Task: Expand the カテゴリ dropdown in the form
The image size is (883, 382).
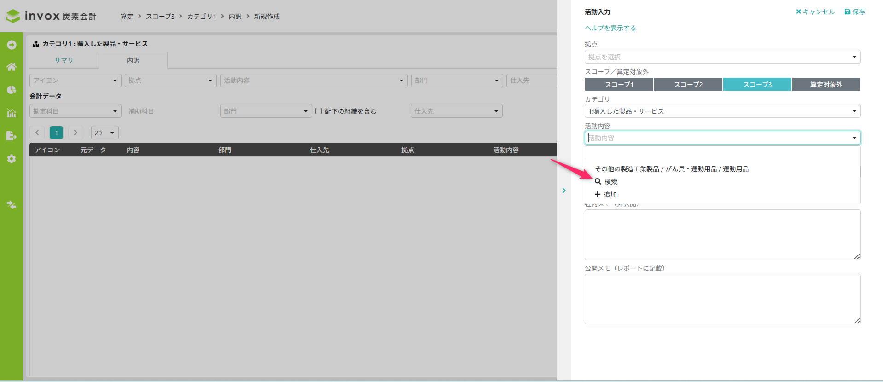Action: 722,111
